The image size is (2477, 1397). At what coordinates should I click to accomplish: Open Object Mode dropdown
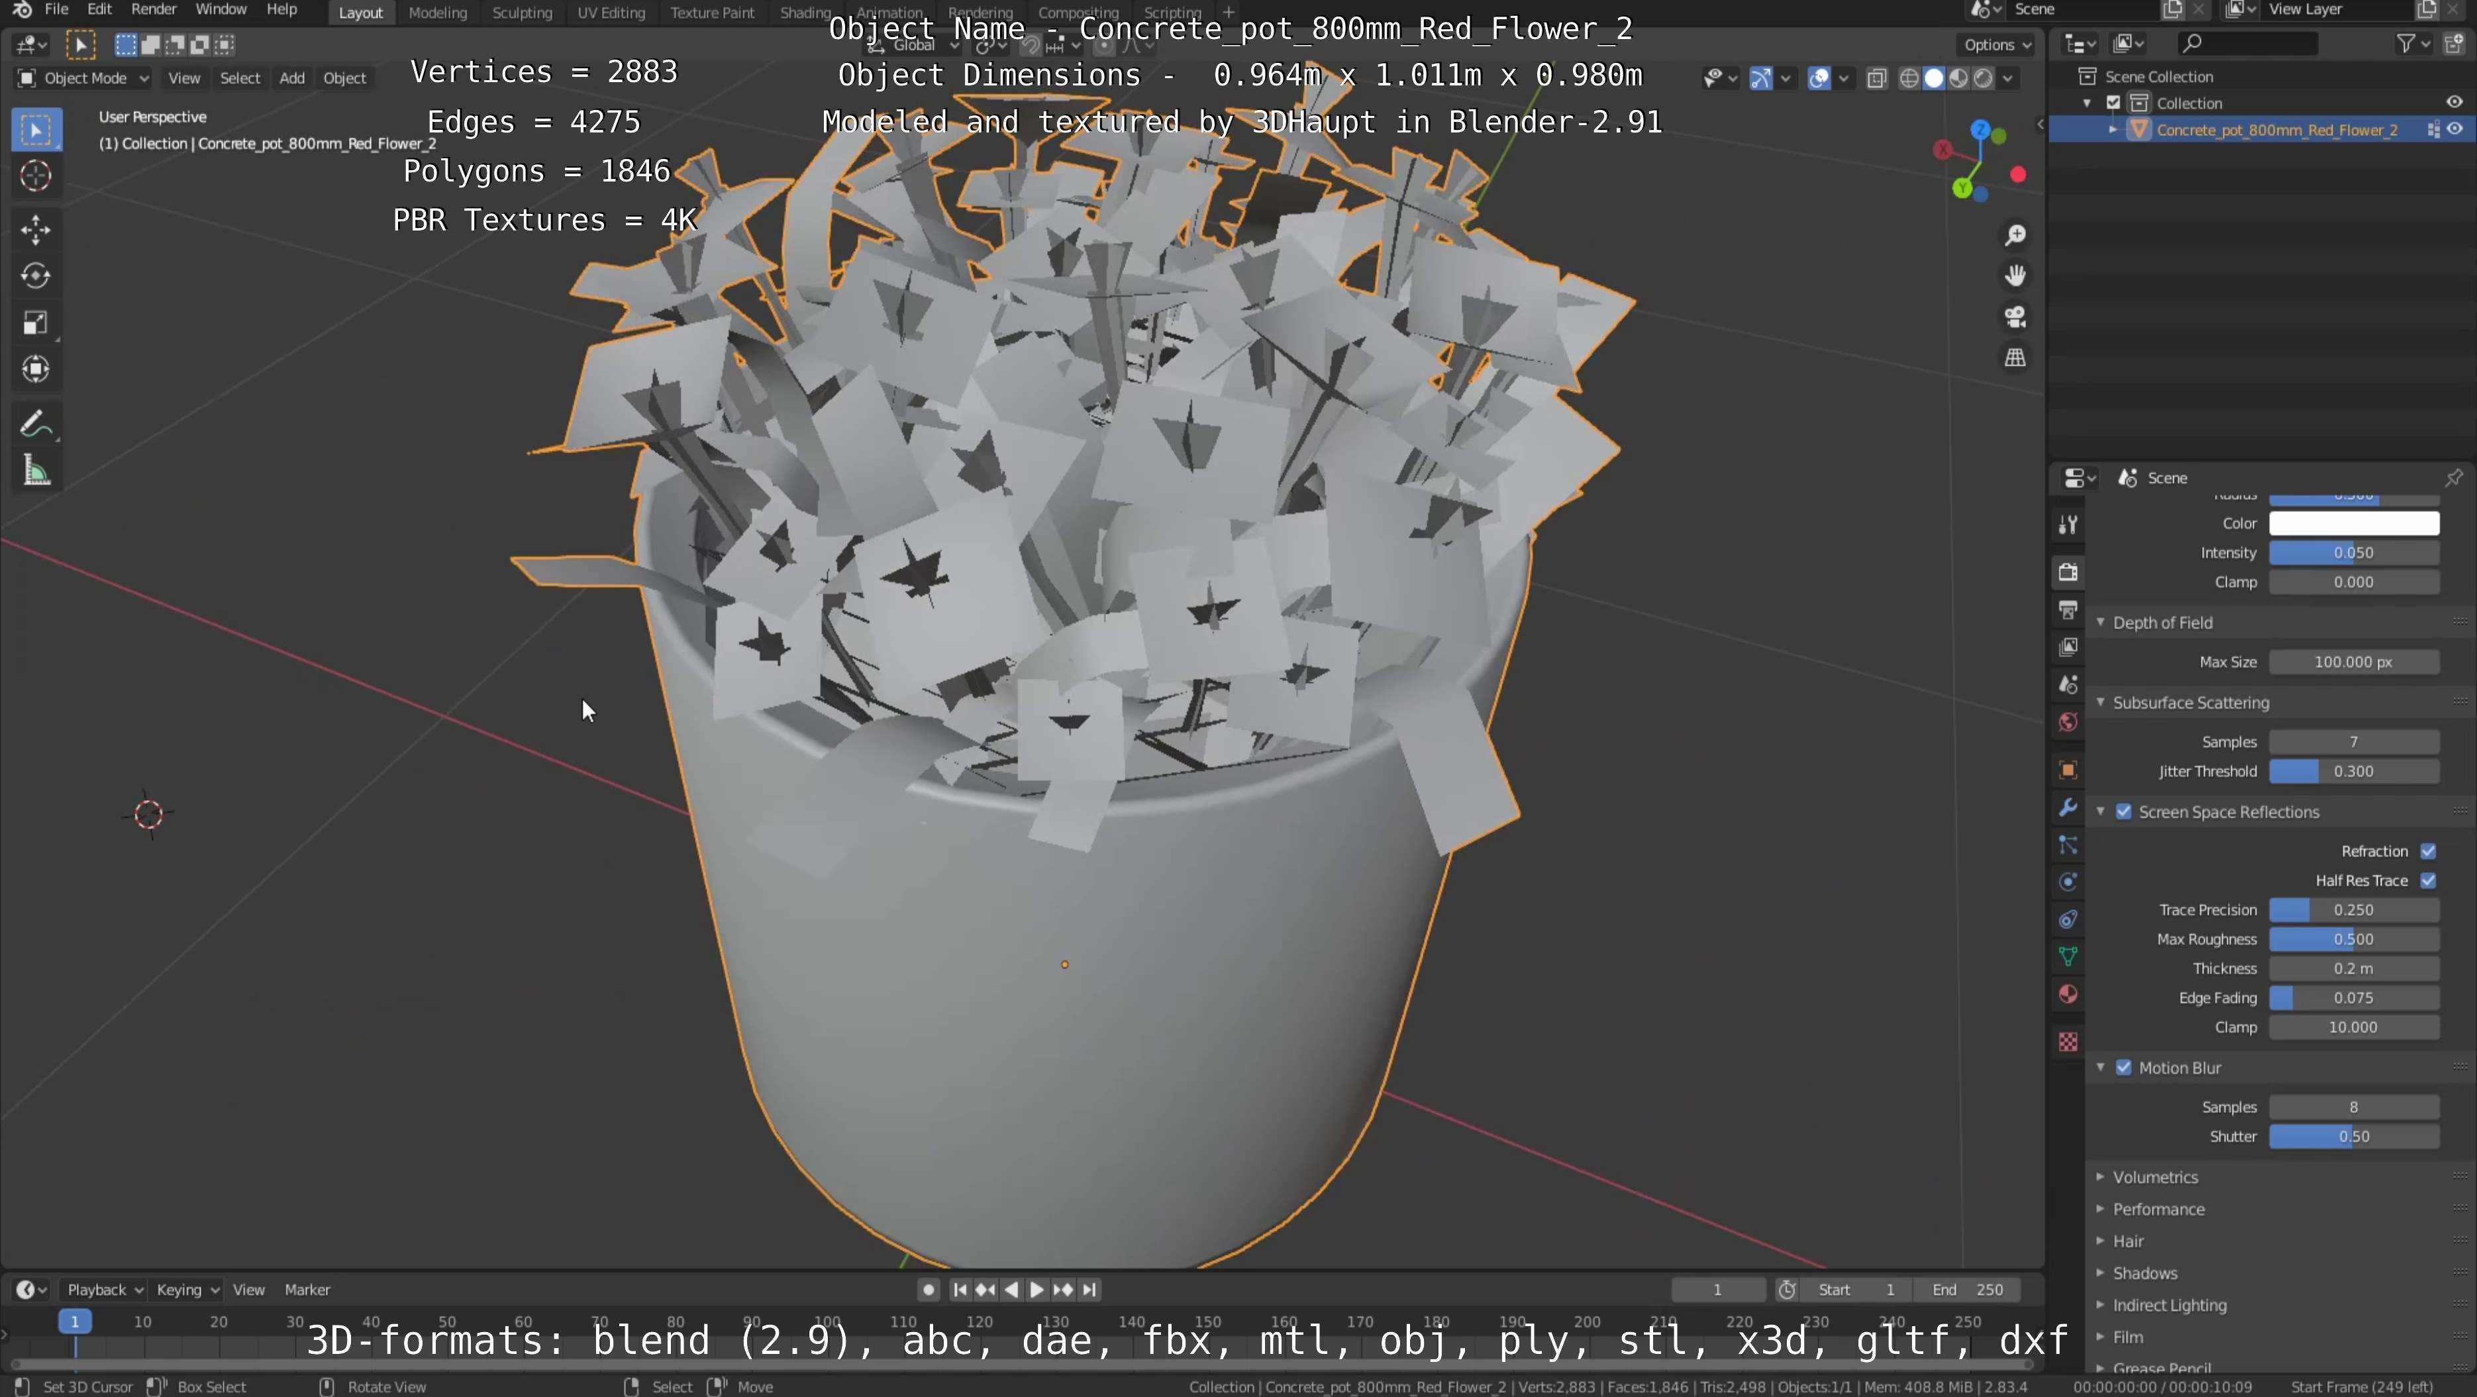tap(83, 79)
